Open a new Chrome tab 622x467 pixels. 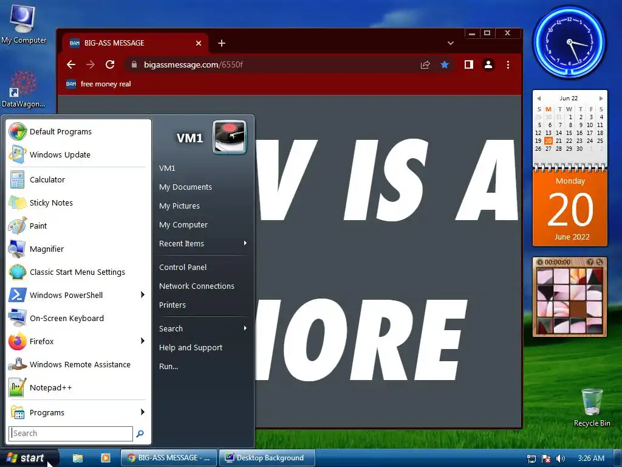pos(222,43)
